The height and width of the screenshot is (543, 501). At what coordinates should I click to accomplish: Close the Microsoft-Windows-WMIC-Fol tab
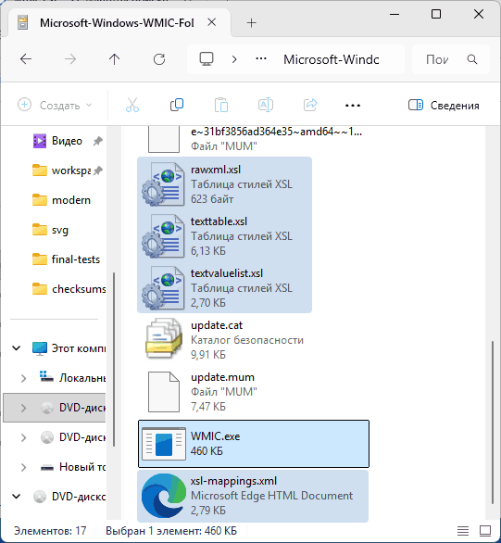pos(212,22)
